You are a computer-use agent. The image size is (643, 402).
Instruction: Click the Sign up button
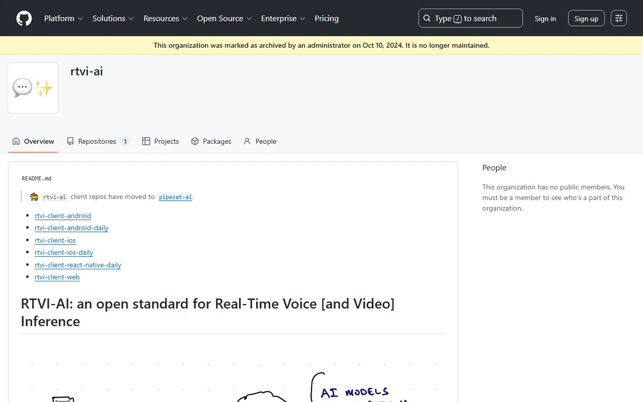pyautogui.click(x=586, y=19)
